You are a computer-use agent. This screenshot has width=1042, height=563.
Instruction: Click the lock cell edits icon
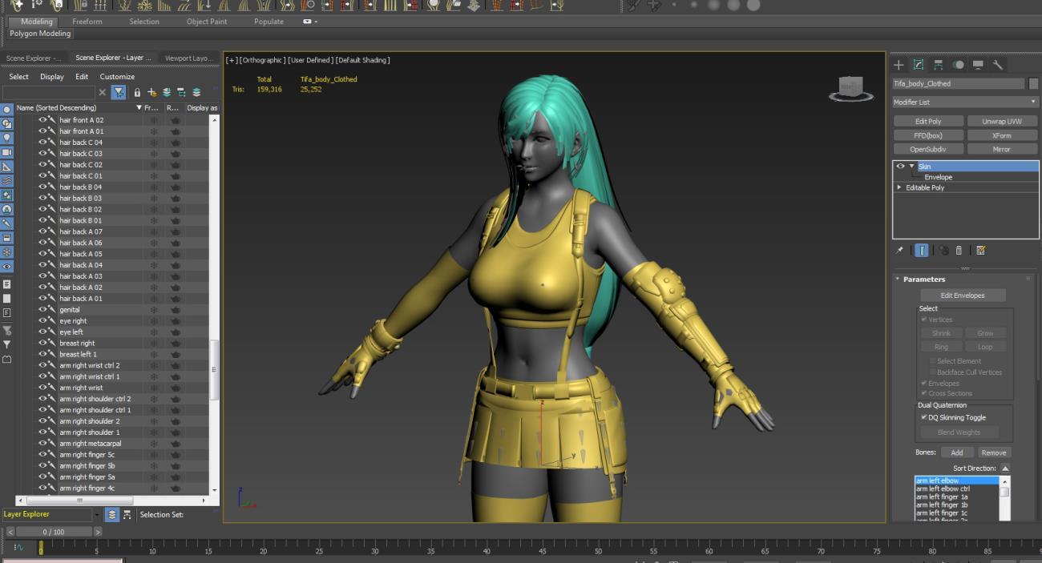coord(137,92)
